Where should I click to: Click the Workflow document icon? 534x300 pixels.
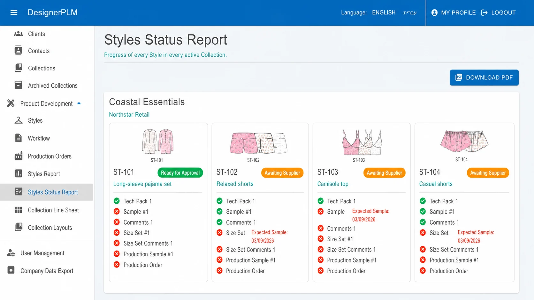tap(19, 138)
